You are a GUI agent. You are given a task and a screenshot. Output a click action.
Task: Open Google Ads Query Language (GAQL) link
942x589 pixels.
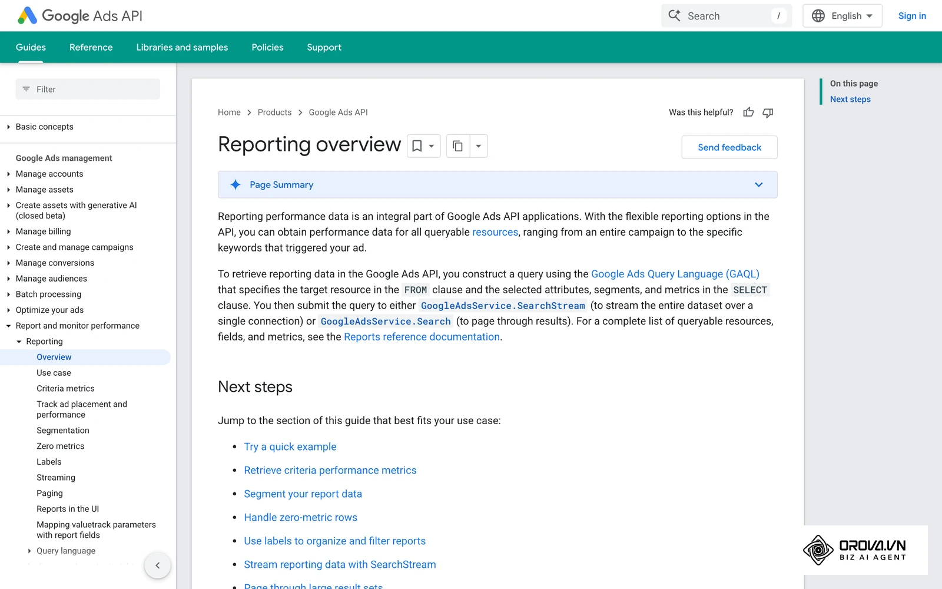675,274
